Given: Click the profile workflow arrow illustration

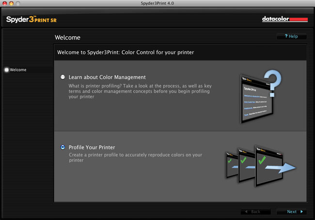Looking at the screenshot, I should [260, 166].
